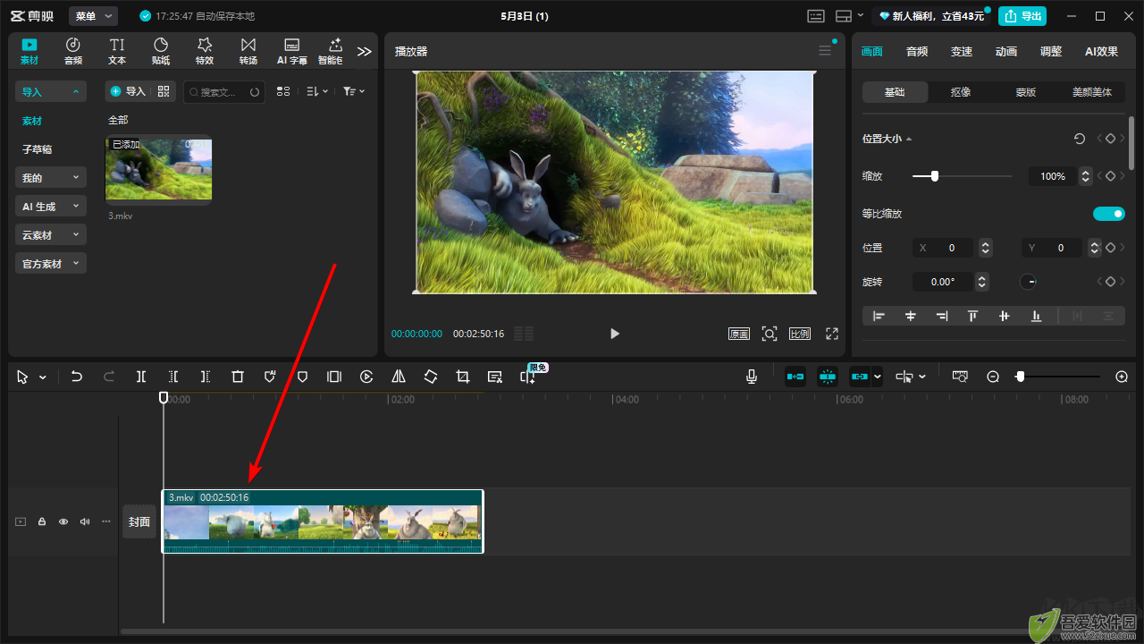This screenshot has width=1144, height=644.
Task: Click the split clip tool
Action: (141, 377)
